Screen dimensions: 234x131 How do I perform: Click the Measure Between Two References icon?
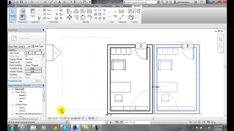click(x=121, y=17)
